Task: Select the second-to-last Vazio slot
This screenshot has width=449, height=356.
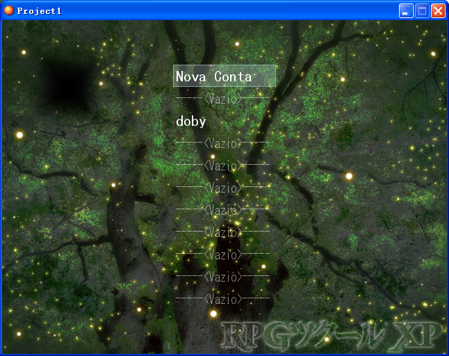Action: pos(223,277)
